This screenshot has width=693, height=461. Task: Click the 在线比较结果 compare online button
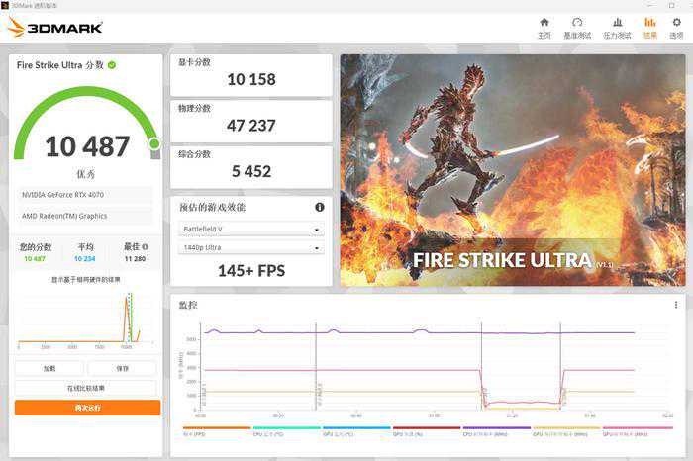(x=86, y=388)
